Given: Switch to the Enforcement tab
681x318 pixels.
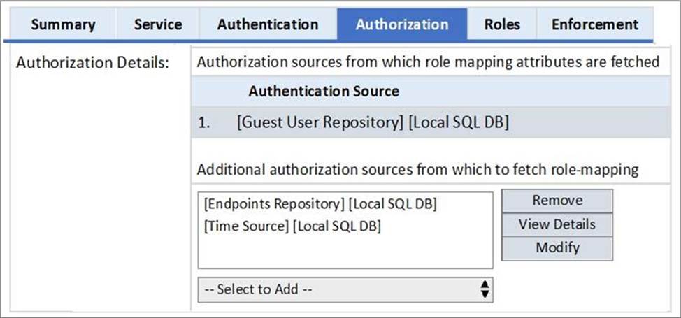Looking at the screenshot, I should (x=594, y=24).
